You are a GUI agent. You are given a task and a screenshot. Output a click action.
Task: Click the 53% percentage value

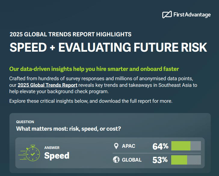(x=160, y=160)
